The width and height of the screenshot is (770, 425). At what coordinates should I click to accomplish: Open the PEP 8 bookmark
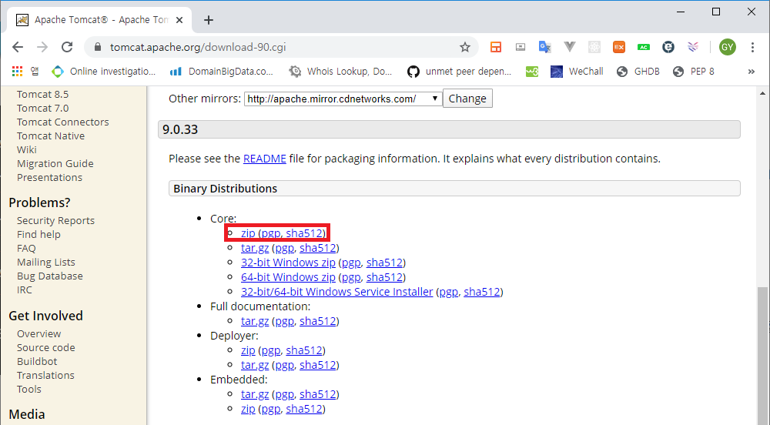coord(694,72)
